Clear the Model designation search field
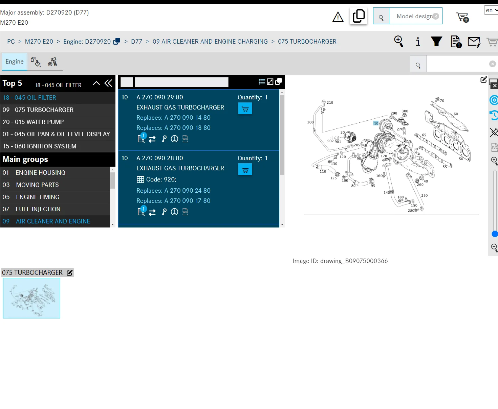The image size is (498, 409). 436,16
